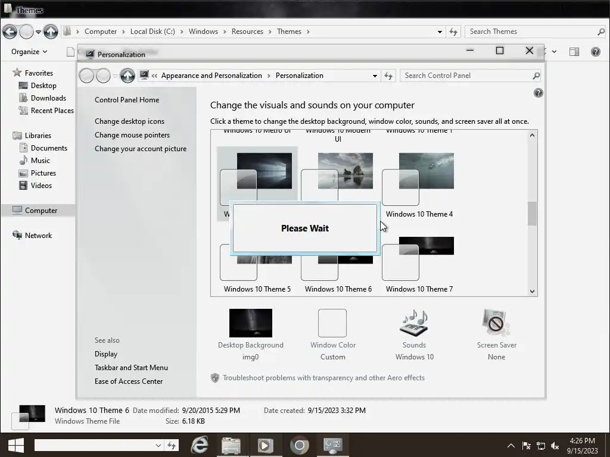Screen dimensions: 610x457
Task: Open Desktop Background img0 setting
Action: (x=251, y=334)
